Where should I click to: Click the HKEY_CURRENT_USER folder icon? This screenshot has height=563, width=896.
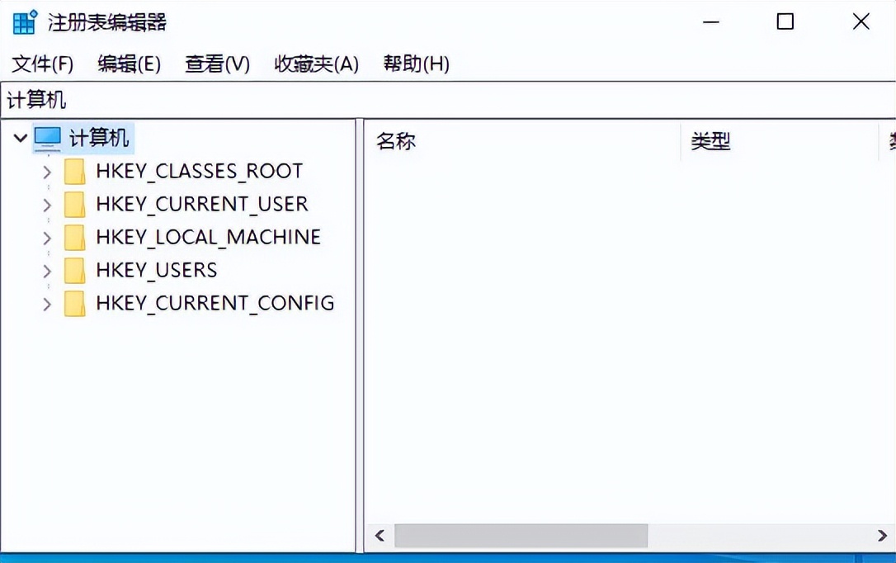click(x=76, y=204)
